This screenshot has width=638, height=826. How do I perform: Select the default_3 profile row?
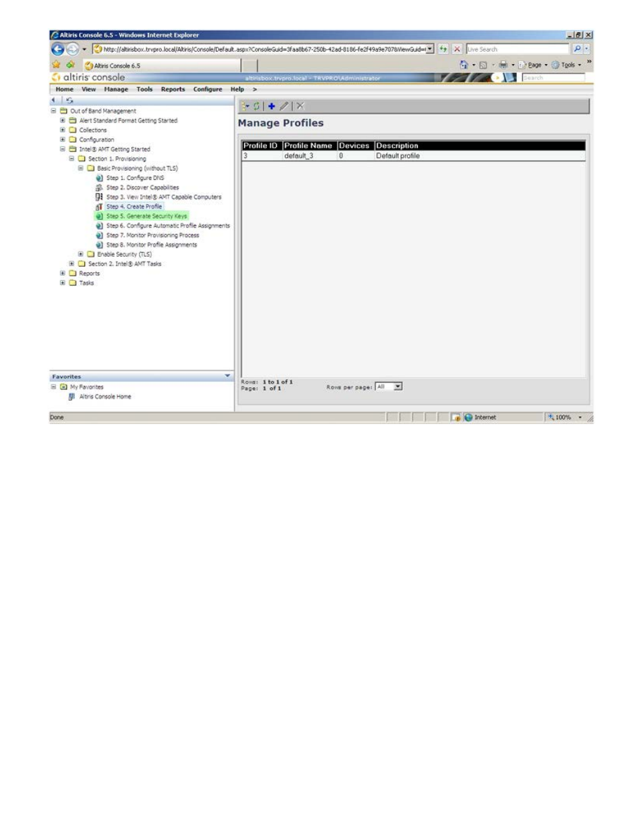413,156
